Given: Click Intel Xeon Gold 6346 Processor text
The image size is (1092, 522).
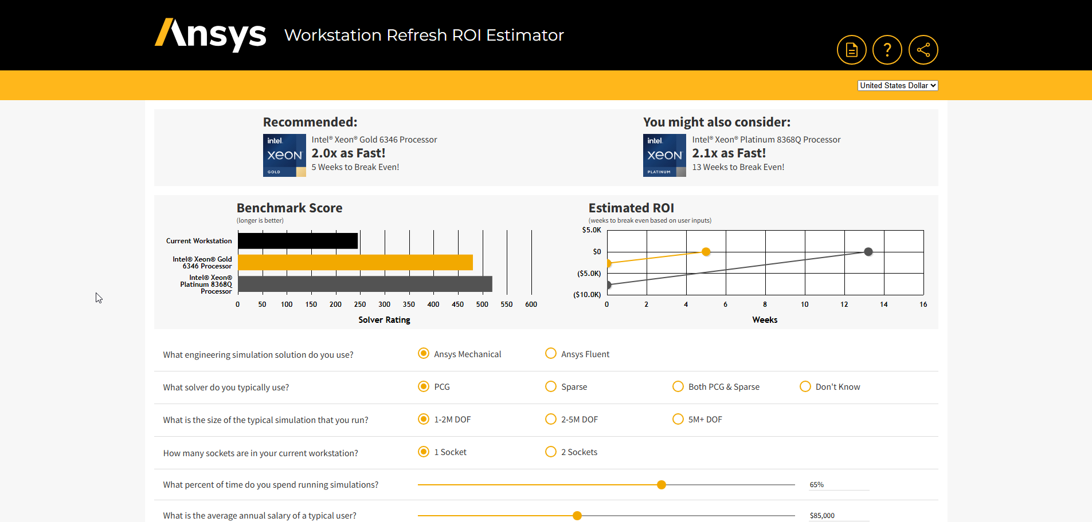Looking at the screenshot, I should click(374, 140).
